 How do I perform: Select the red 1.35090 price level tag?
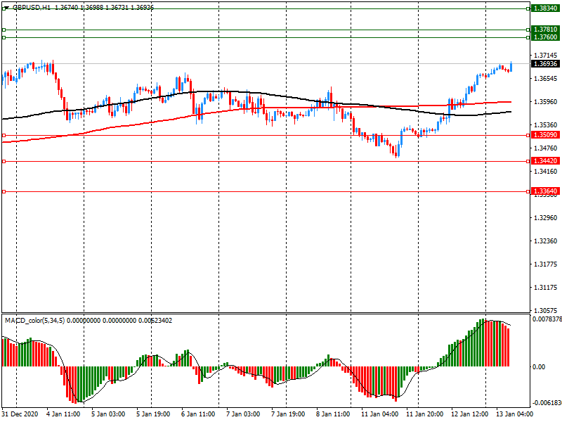click(x=545, y=134)
